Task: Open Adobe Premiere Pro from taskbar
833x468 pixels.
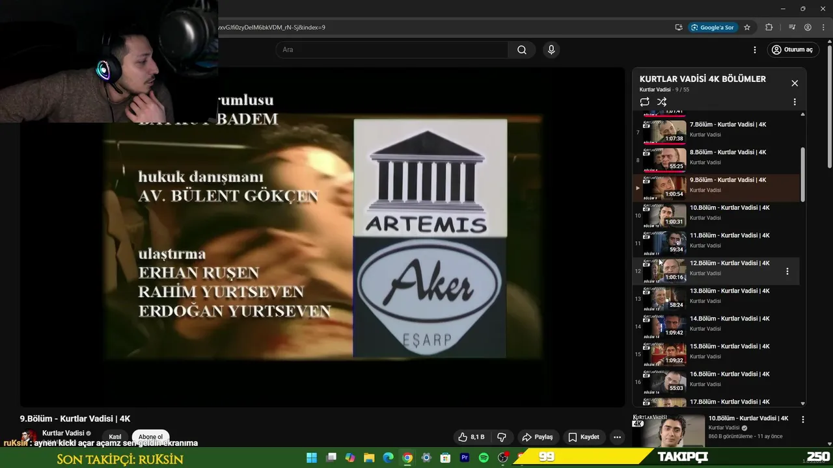Action: pyautogui.click(x=465, y=458)
